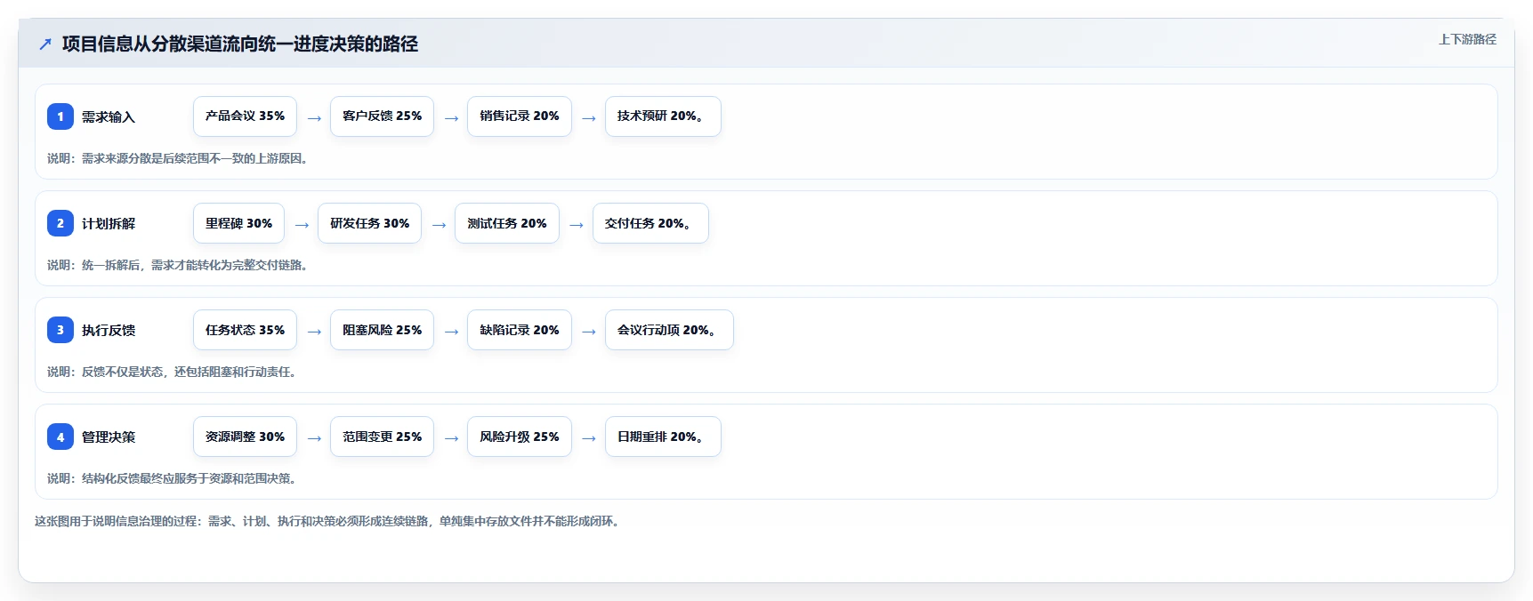Click the title 项目信息从分散渠道流向统一进度决策的路径
The height and width of the screenshot is (601, 1533).
click(x=240, y=44)
